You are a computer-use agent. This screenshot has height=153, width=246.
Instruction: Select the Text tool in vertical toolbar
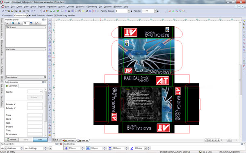point(50,89)
